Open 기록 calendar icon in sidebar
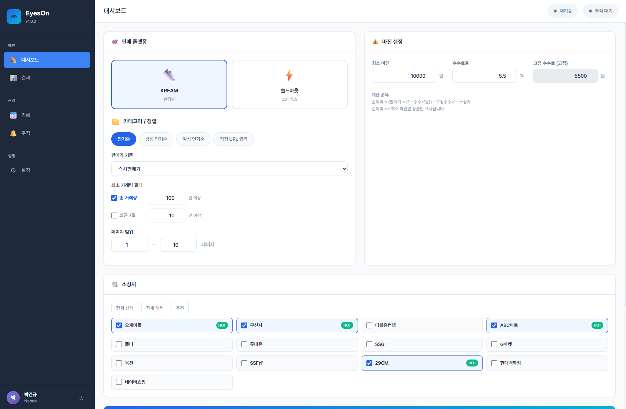This screenshot has width=626, height=409. tap(13, 115)
